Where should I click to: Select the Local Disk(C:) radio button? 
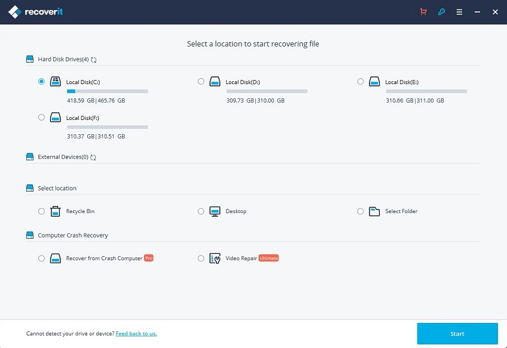pyautogui.click(x=41, y=81)
